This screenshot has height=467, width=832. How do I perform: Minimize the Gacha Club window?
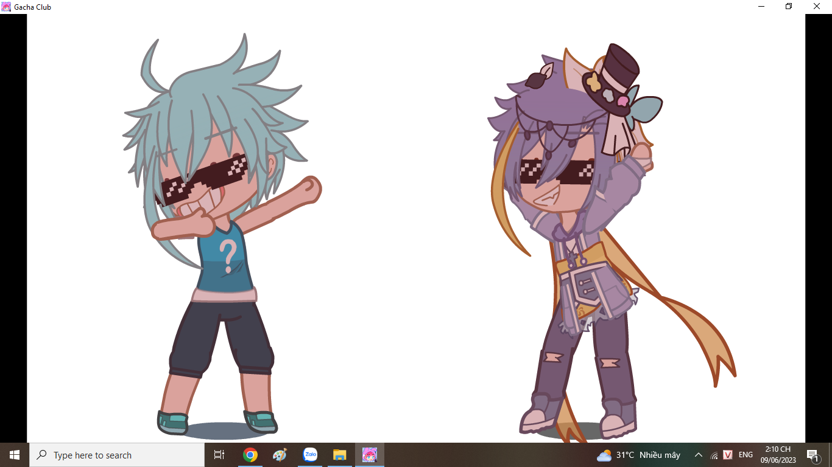click(761, 7)
